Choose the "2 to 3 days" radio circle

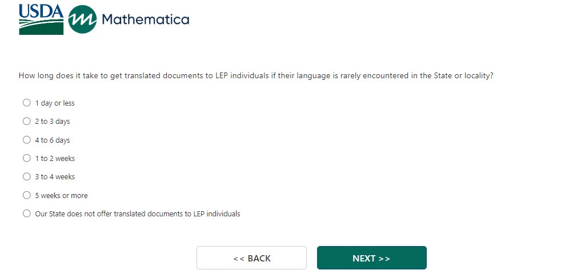26,121
